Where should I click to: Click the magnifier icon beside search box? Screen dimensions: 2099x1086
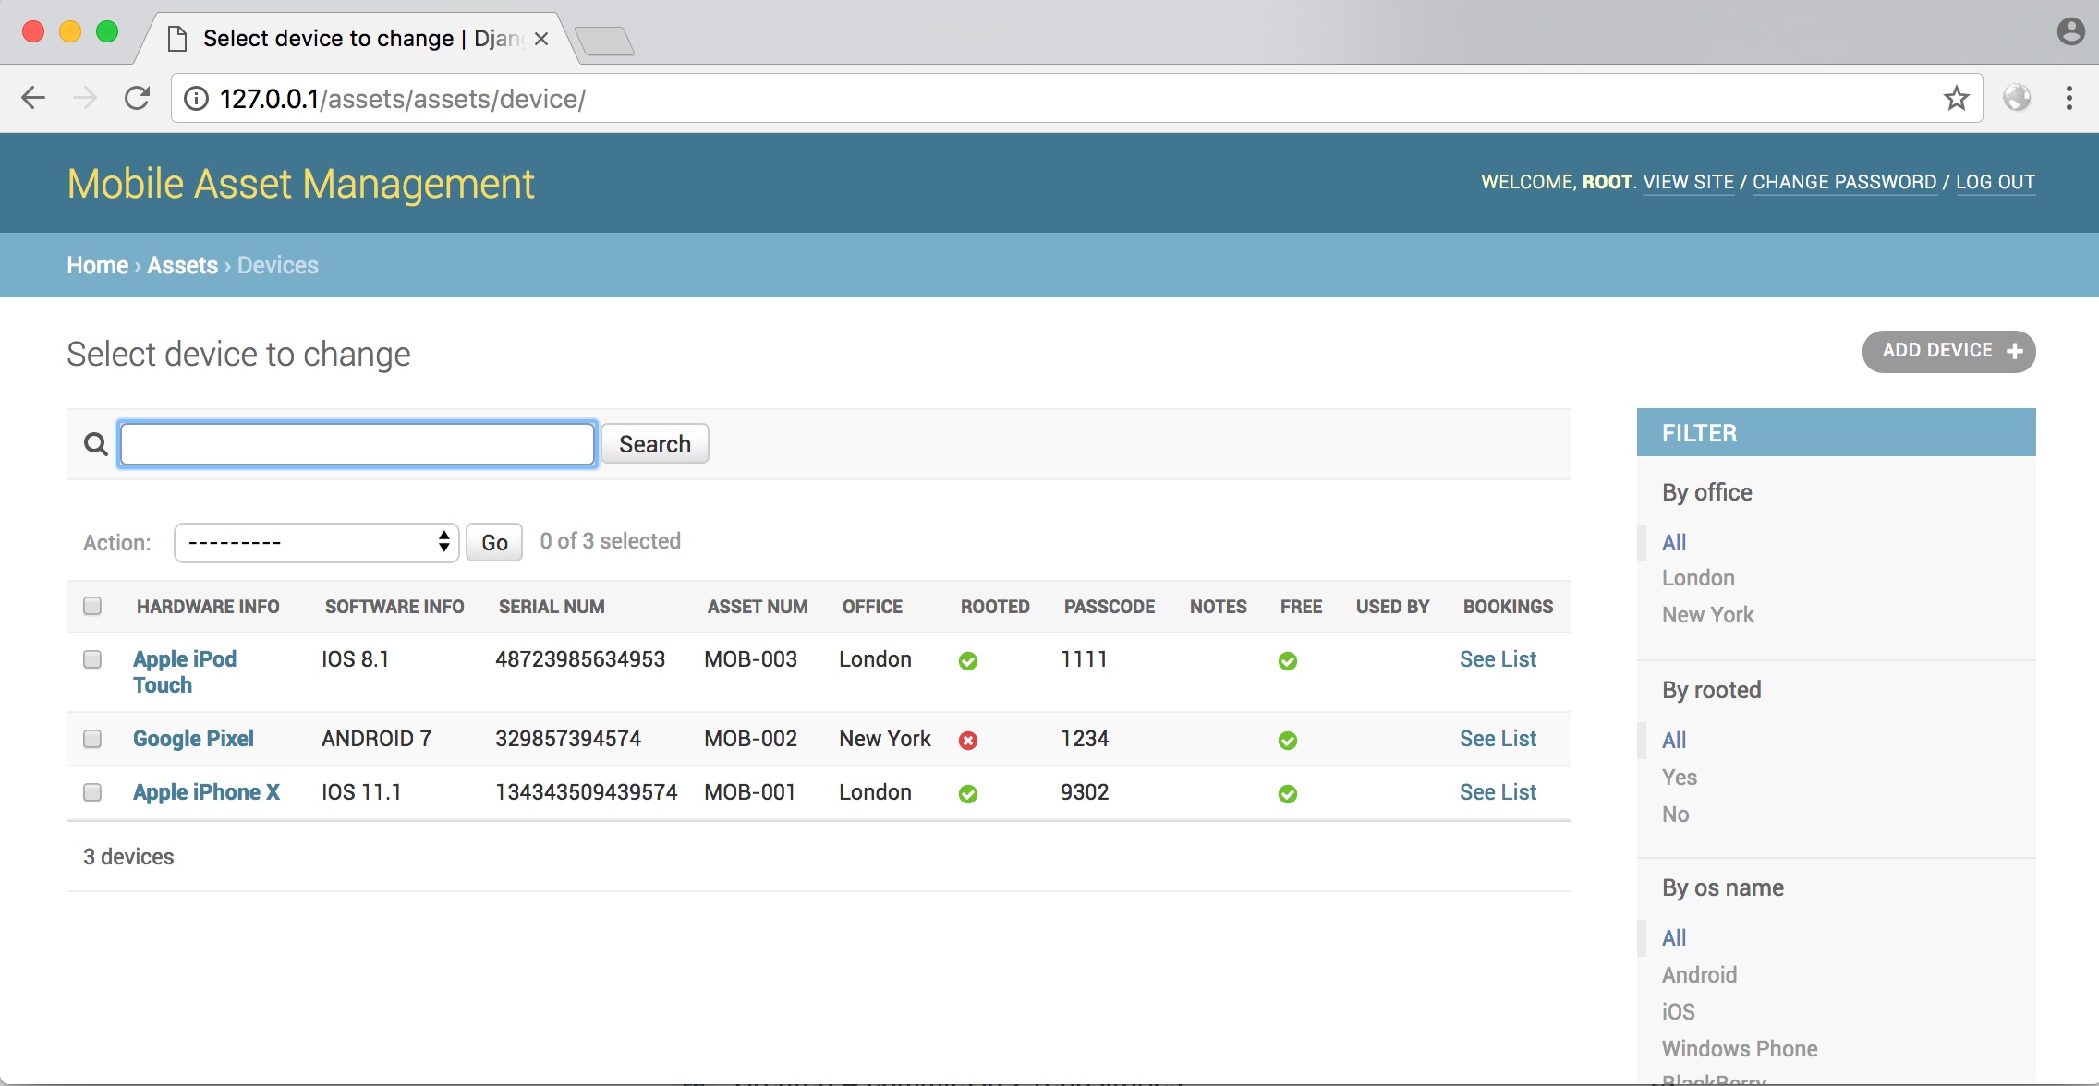click(95, 444)
